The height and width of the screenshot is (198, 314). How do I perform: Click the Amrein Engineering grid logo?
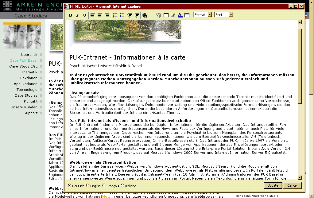coord(7,6)
